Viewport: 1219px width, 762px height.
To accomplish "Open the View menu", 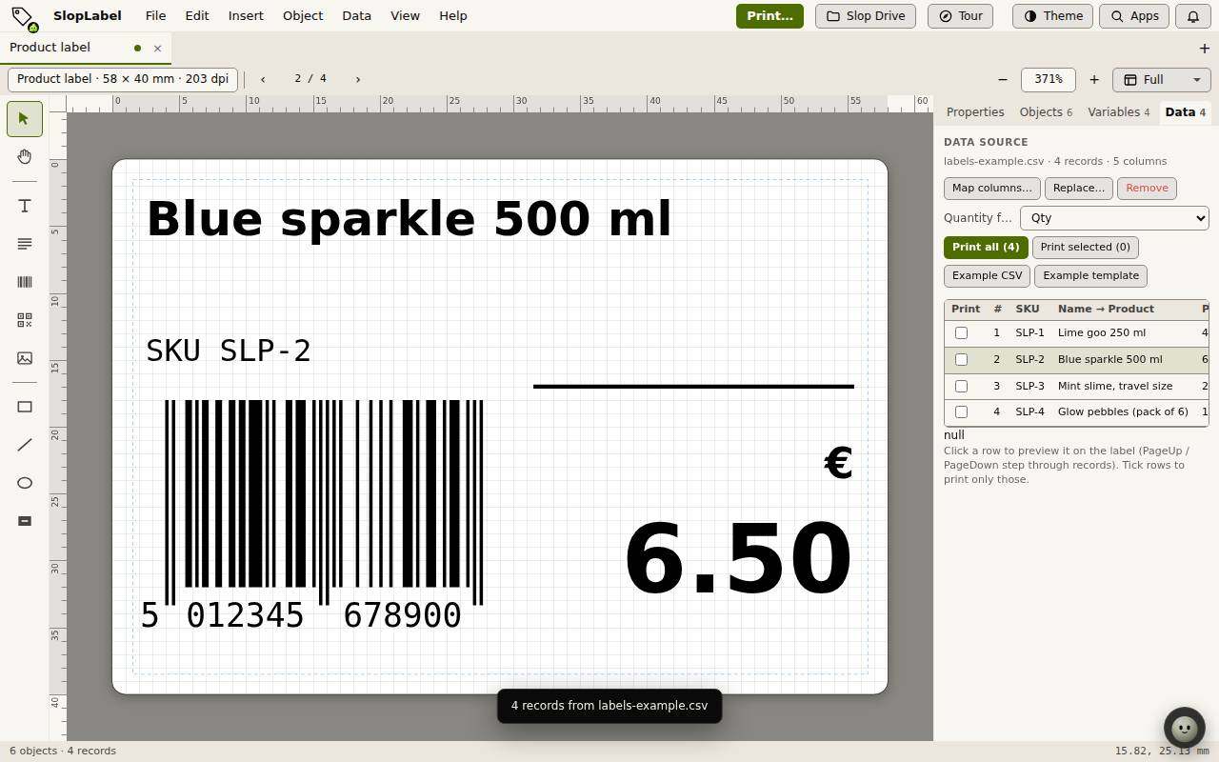I will (405, 16).
